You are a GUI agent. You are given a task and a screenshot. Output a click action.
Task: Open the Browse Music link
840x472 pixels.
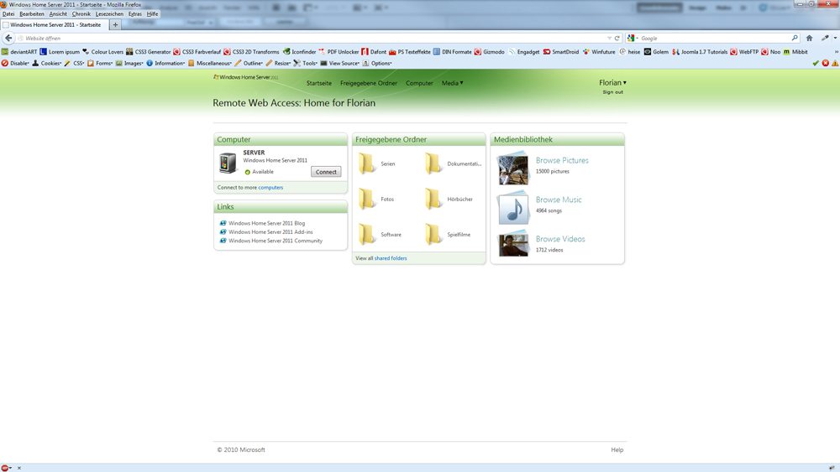coord(559,200)
